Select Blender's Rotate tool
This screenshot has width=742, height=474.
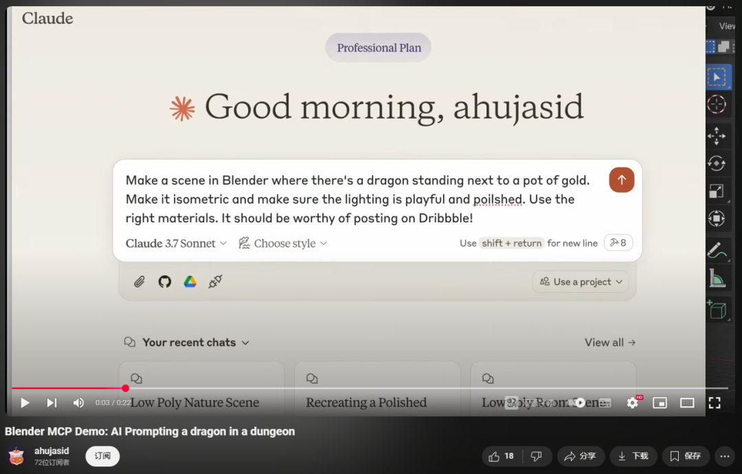[717, 163]
